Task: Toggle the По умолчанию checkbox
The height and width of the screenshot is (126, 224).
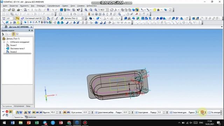Action: pyautogui.click(x=209, y=112)
